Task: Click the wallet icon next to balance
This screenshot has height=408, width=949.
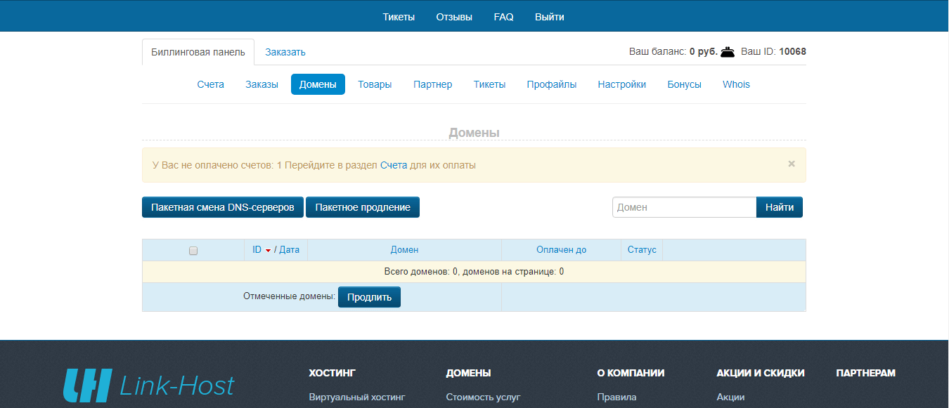Action: click(x=728, y=52)
